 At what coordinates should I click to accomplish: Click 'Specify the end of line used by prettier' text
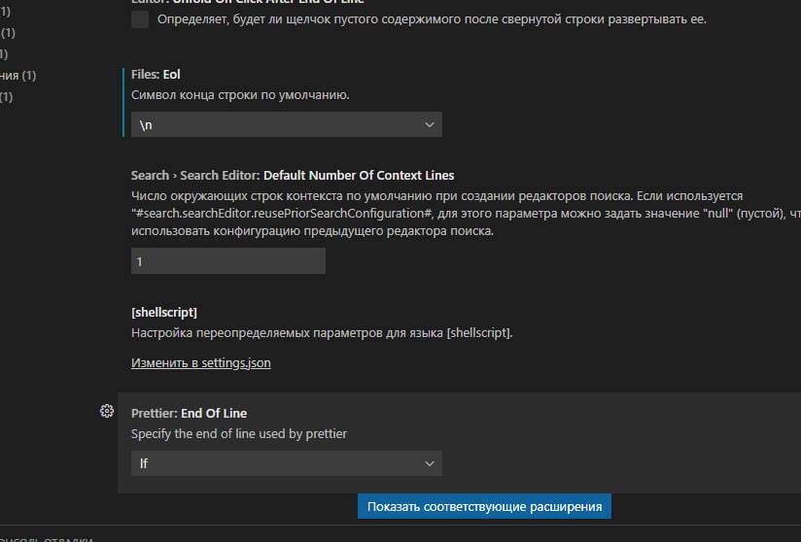tap(239, 434)
